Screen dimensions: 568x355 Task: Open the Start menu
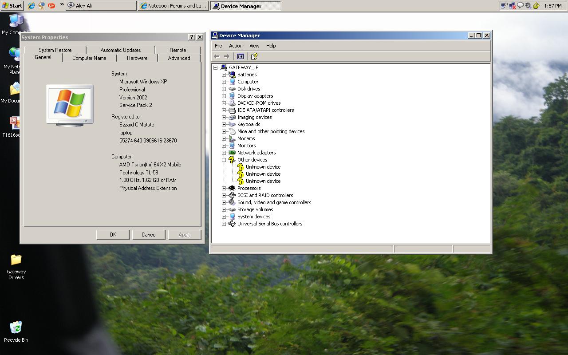pos(12,6)
